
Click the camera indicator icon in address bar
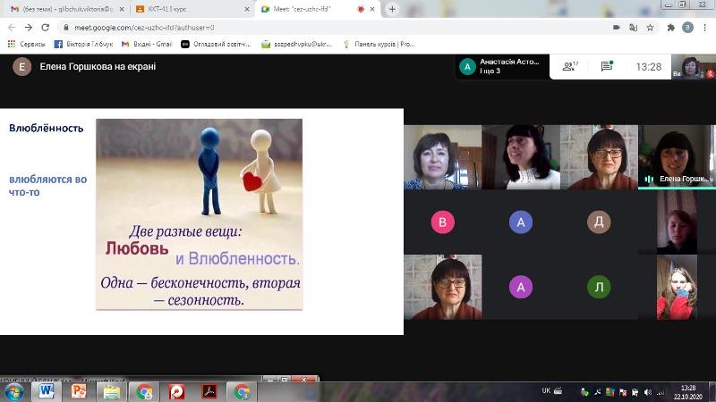(617, 28)
